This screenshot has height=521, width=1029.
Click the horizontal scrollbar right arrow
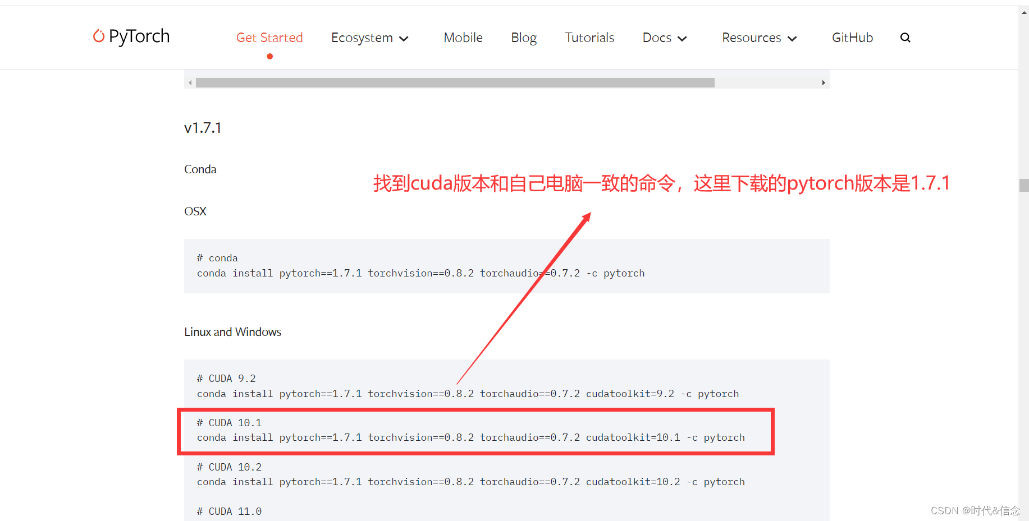(x=824, y=83)
